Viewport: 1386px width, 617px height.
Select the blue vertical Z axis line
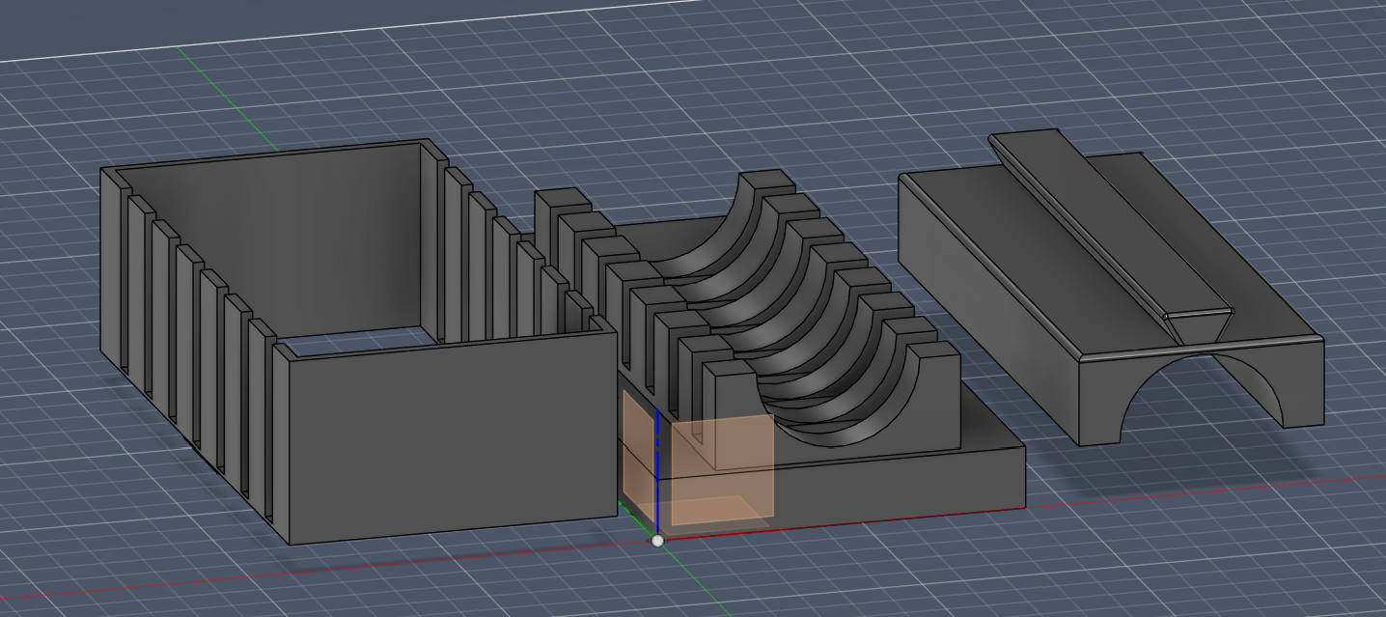657,472
